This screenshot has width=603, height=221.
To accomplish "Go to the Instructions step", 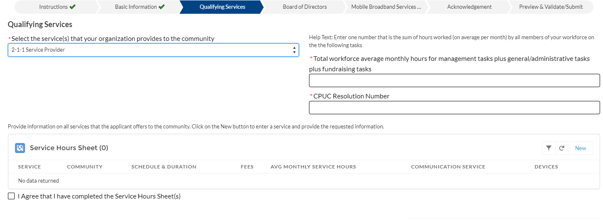I will click(57, 7).
